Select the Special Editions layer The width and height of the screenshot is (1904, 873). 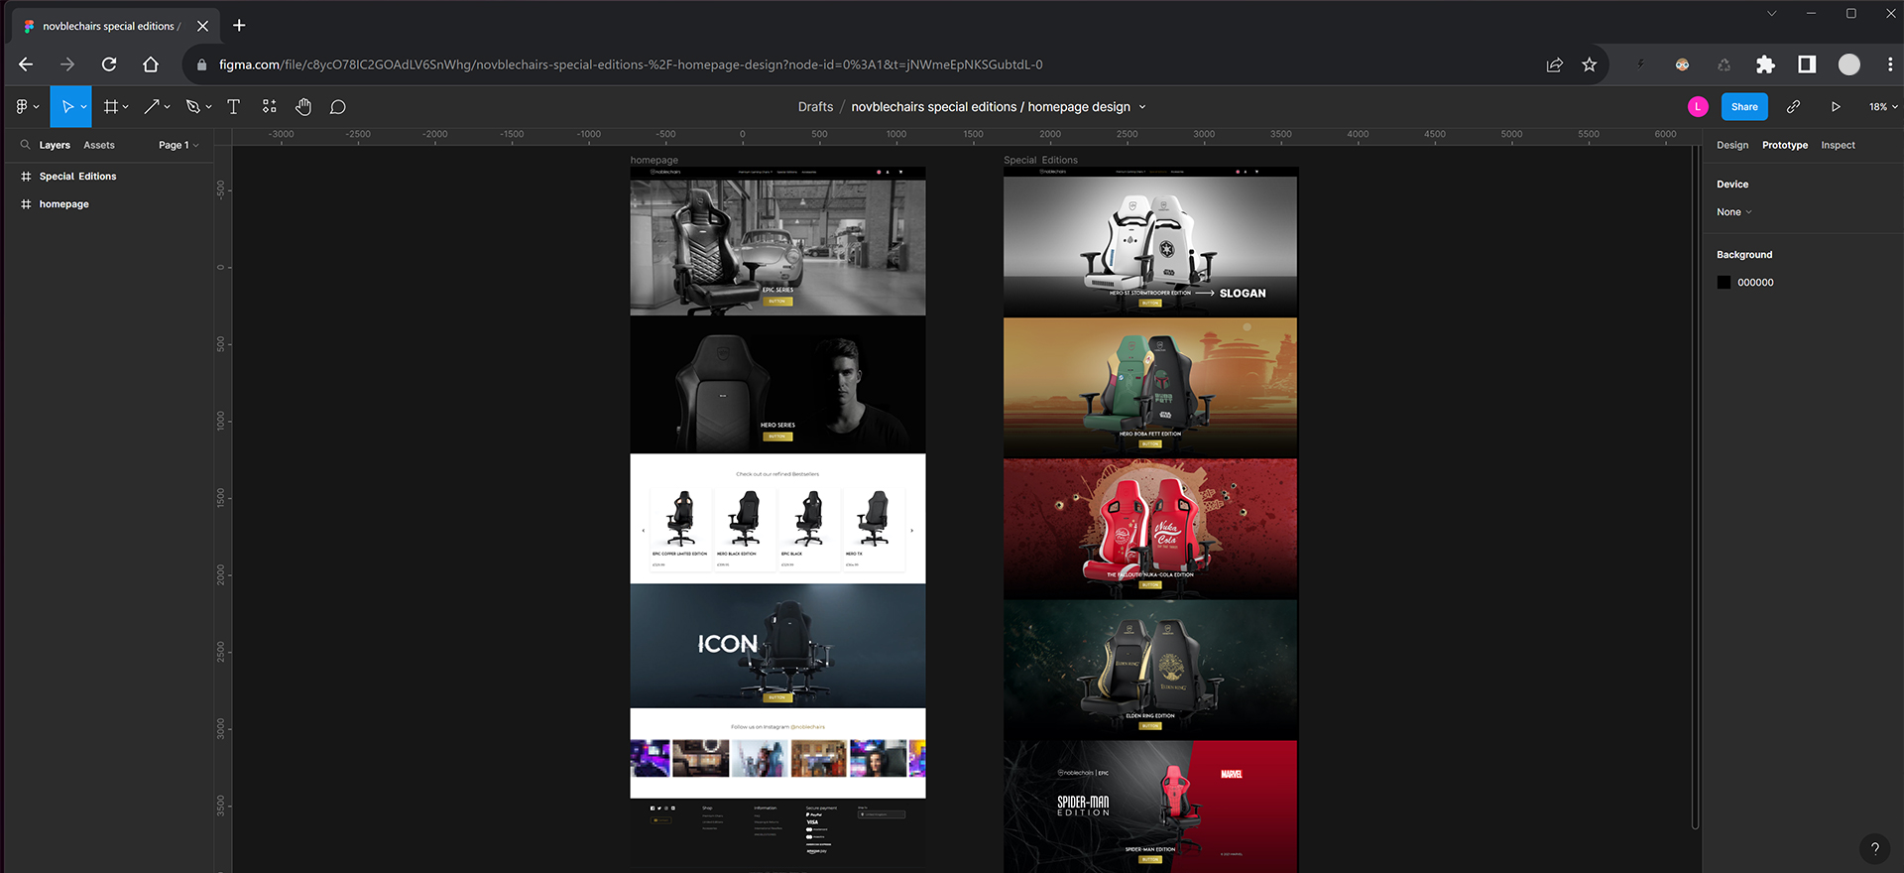(x=77, y=177)
